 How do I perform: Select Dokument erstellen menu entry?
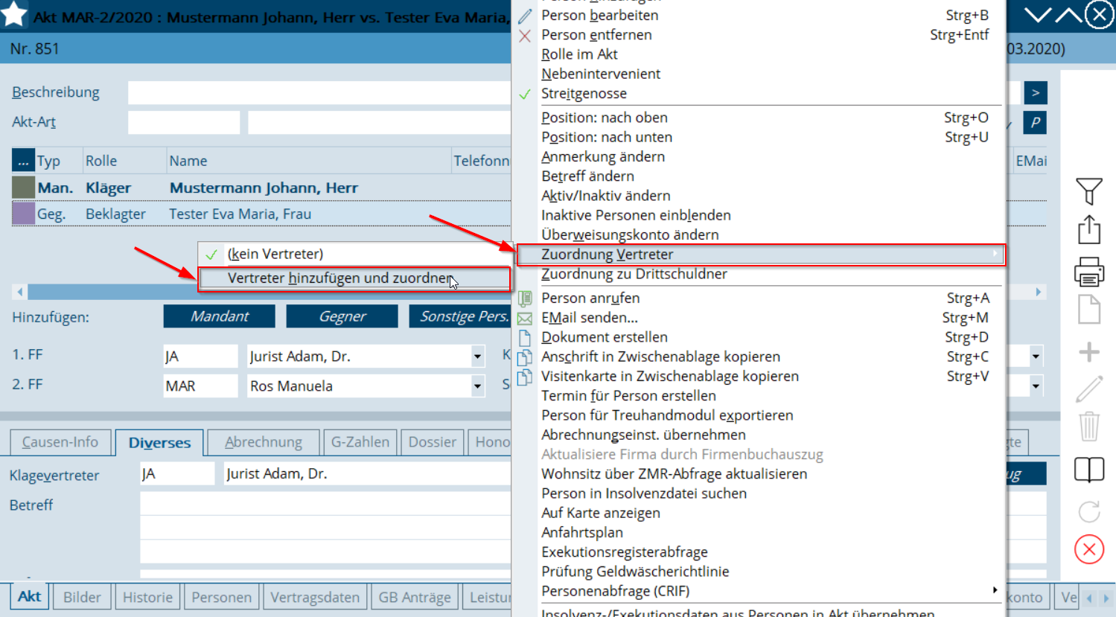click(759, 337)
